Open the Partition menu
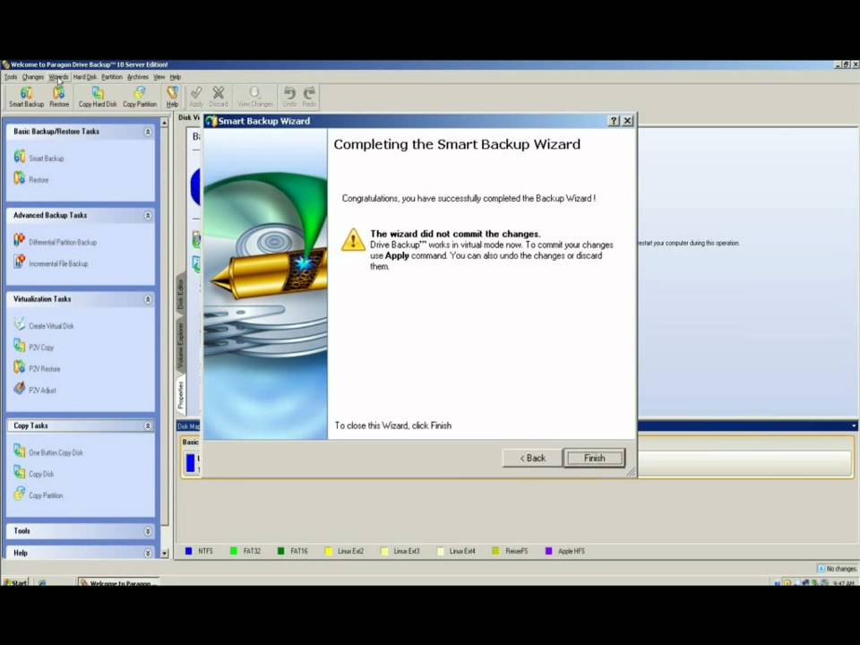The height and width of the screenshot is (645, 860). pos(112,77)
